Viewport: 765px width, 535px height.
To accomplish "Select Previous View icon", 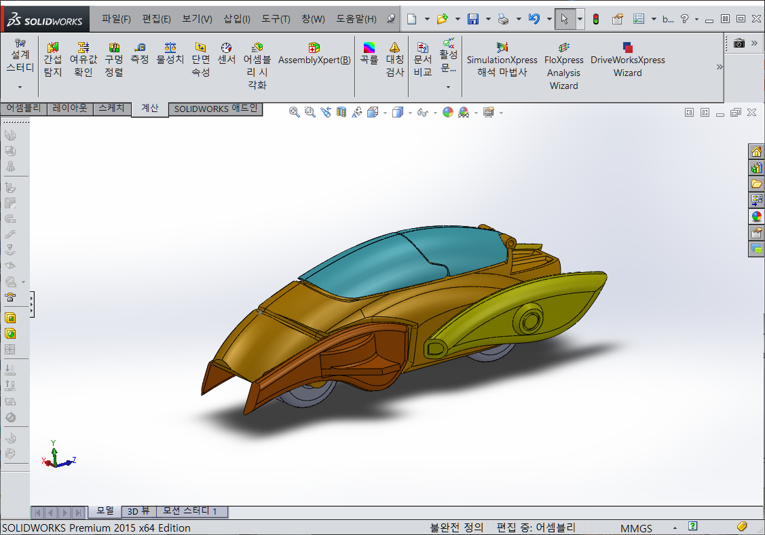I will 325,112.
